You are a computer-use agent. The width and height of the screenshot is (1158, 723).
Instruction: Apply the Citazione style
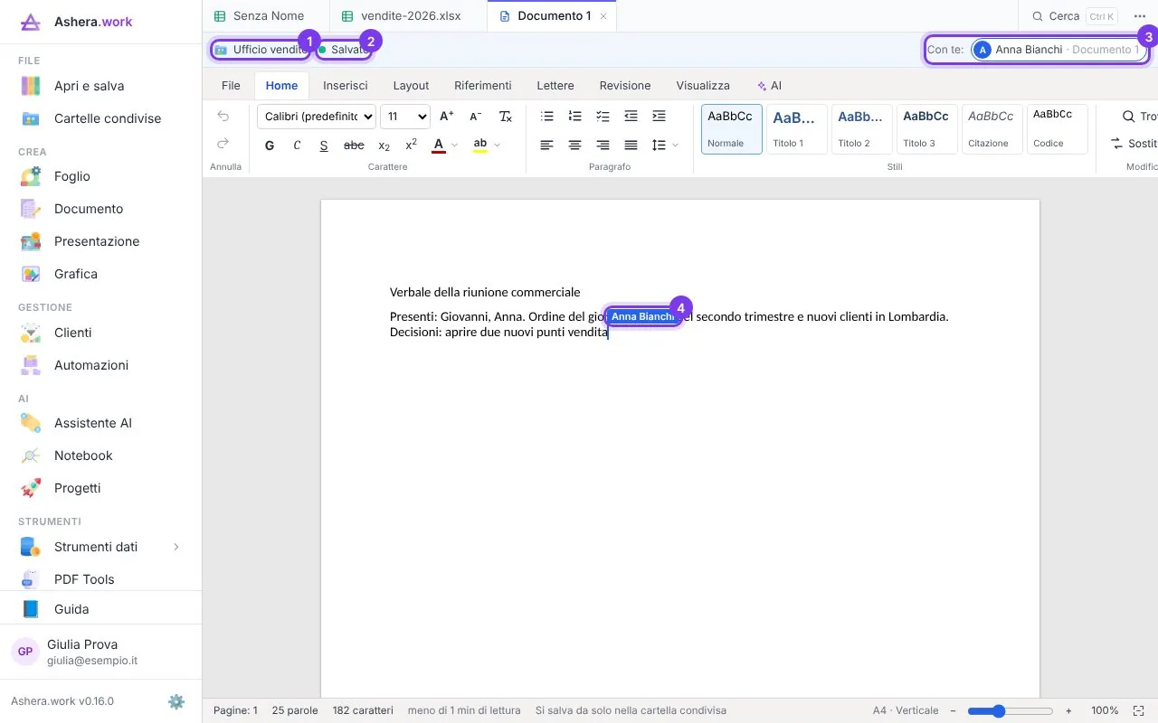click(992, 129)
